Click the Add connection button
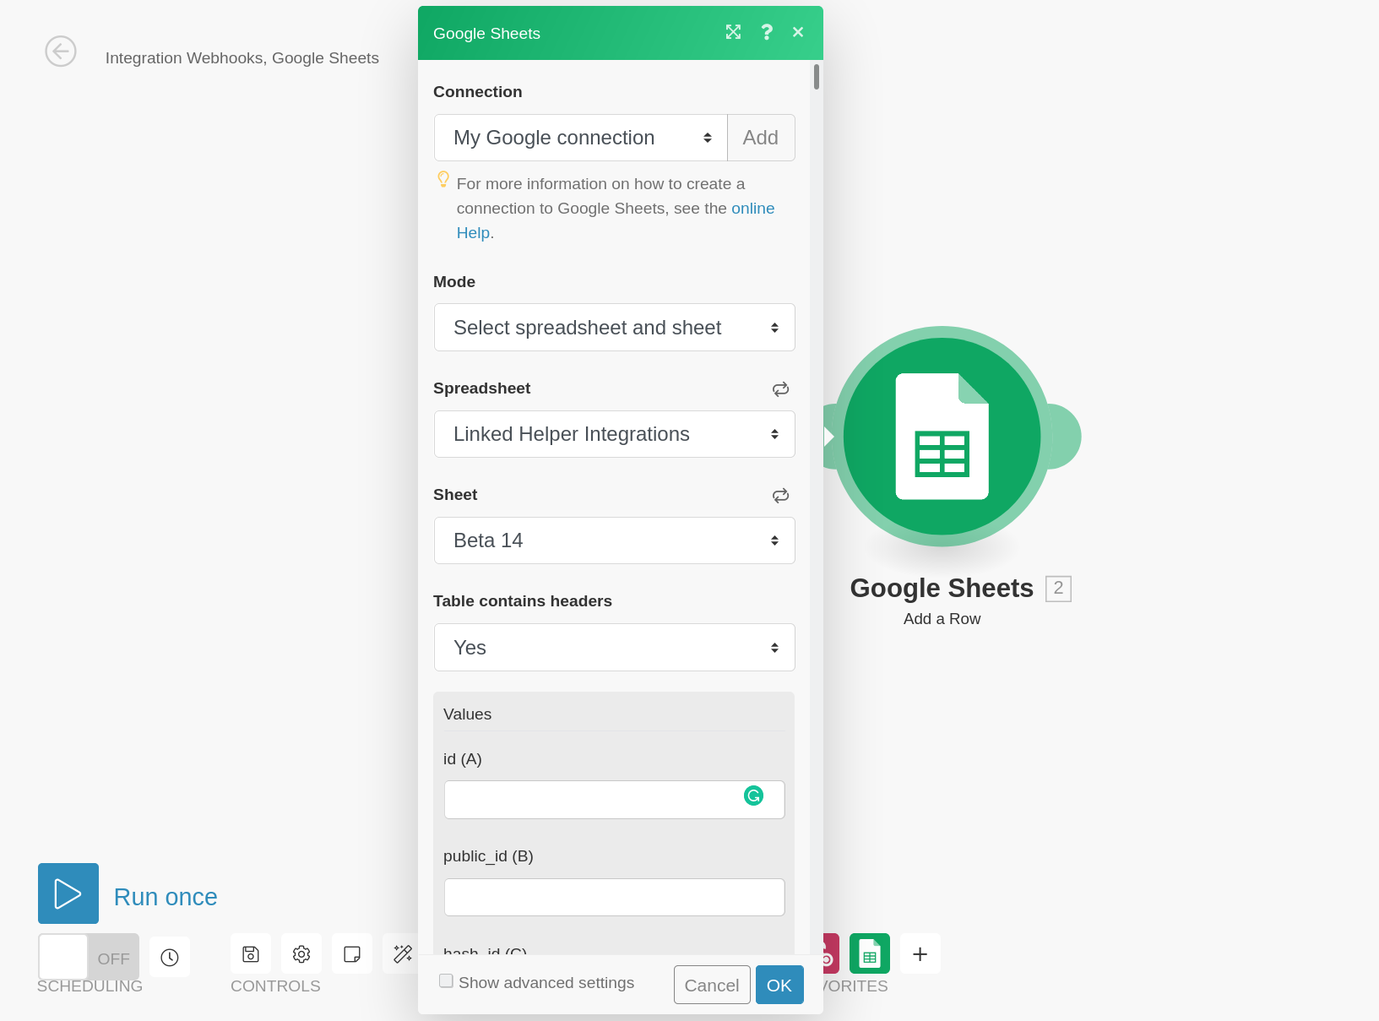The width and height of the screenshot is (1379, 1021). click(760, 138)
